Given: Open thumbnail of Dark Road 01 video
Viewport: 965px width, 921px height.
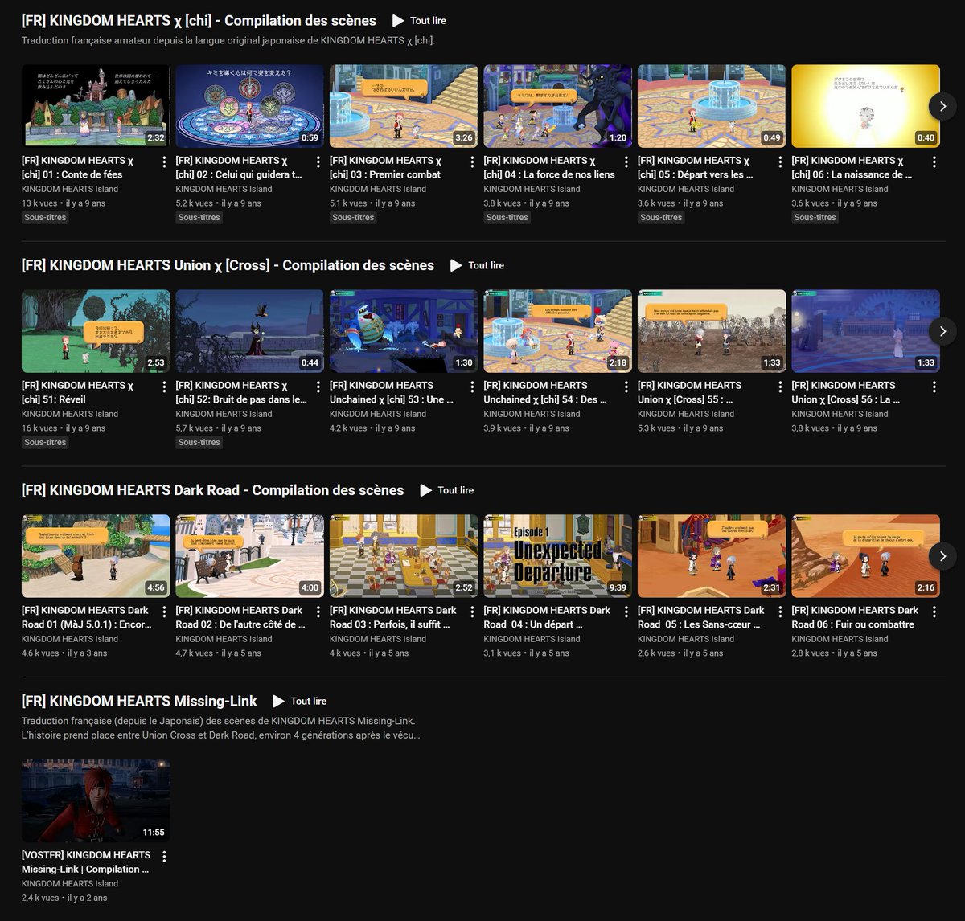Looking at the screenshot, I should point(96,556).
